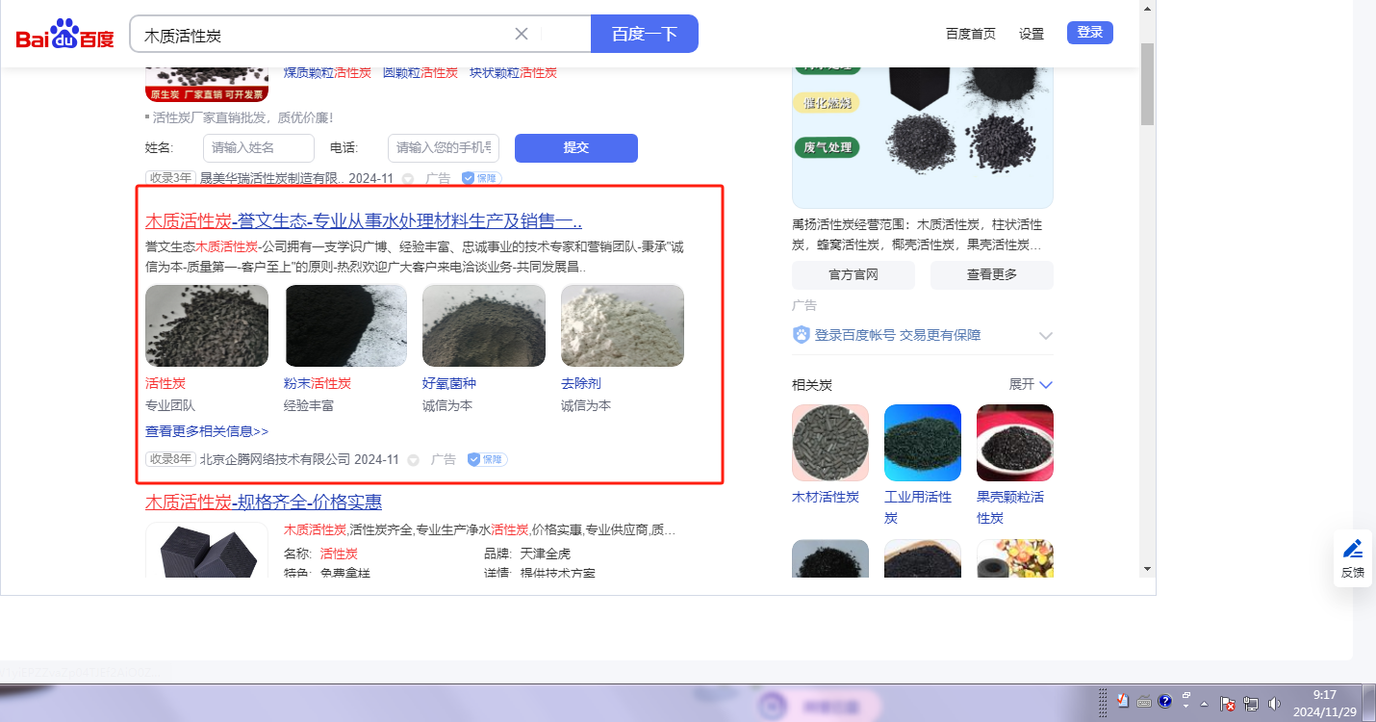1376x722 pixels.
Task: Open the 工业用活性炭 related thumbnail
Action: click(x=923, y=443)
